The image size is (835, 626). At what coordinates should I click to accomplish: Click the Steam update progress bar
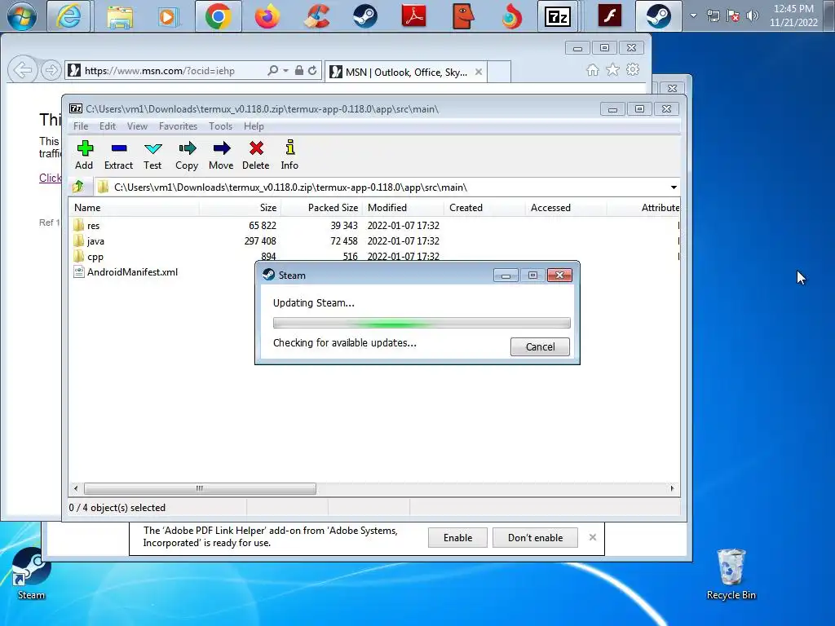pyautogui.click(x=422, y=323)
